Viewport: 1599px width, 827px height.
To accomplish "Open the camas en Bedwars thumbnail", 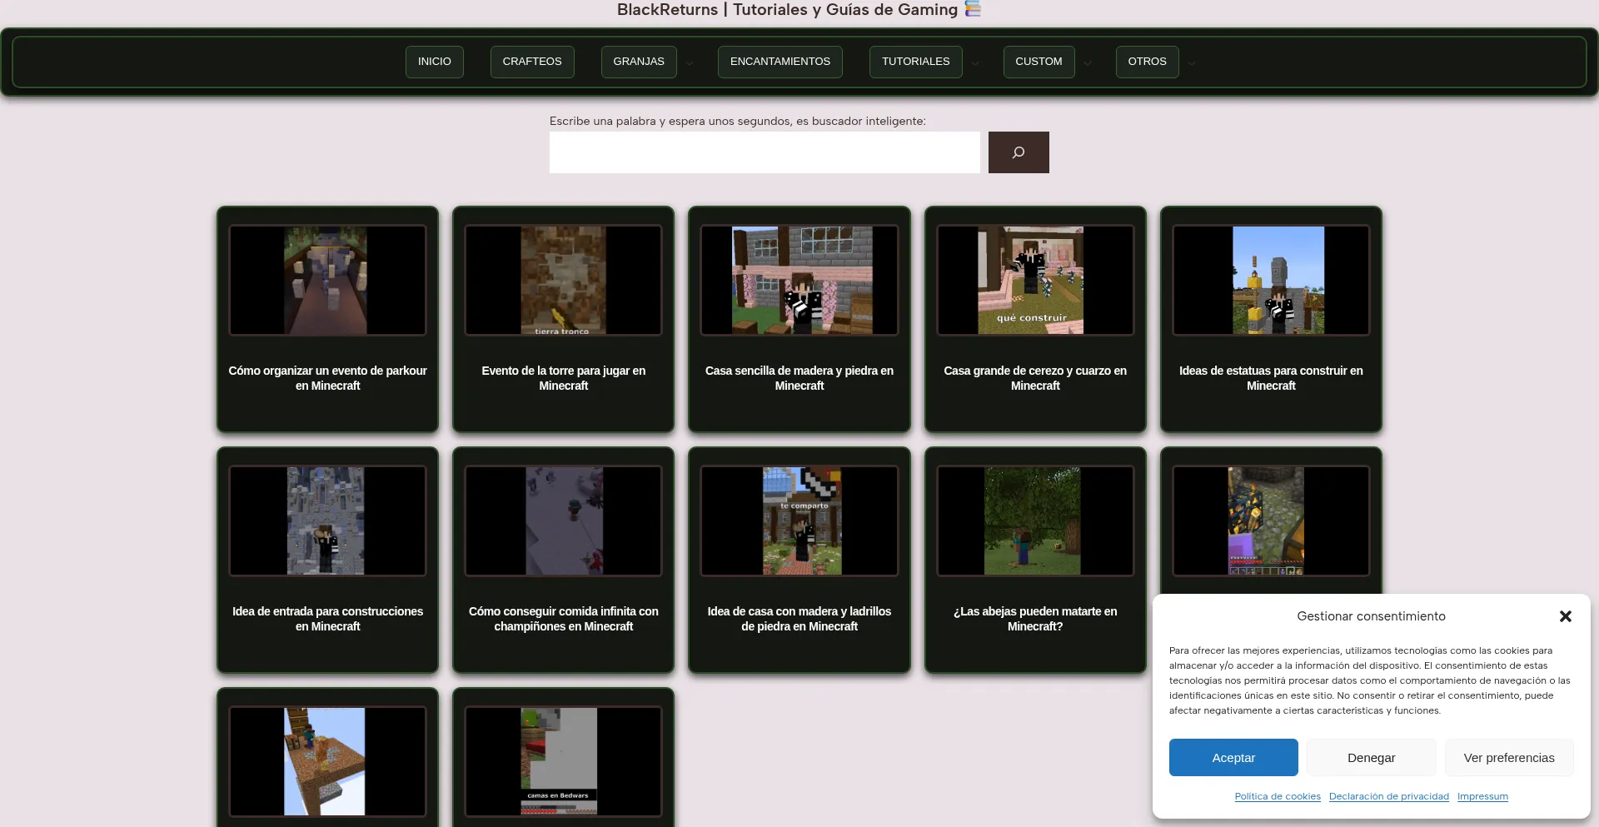I will coord(563,762).
